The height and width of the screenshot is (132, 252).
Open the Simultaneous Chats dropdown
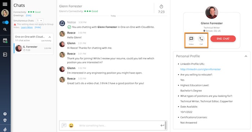pyautogui.click(x=40, y=21)
